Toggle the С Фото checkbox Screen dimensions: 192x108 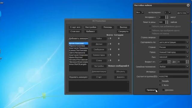160,85
